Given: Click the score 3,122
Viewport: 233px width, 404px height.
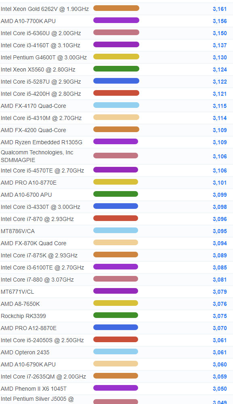Looking at the screenshot, I should point(220,82).
